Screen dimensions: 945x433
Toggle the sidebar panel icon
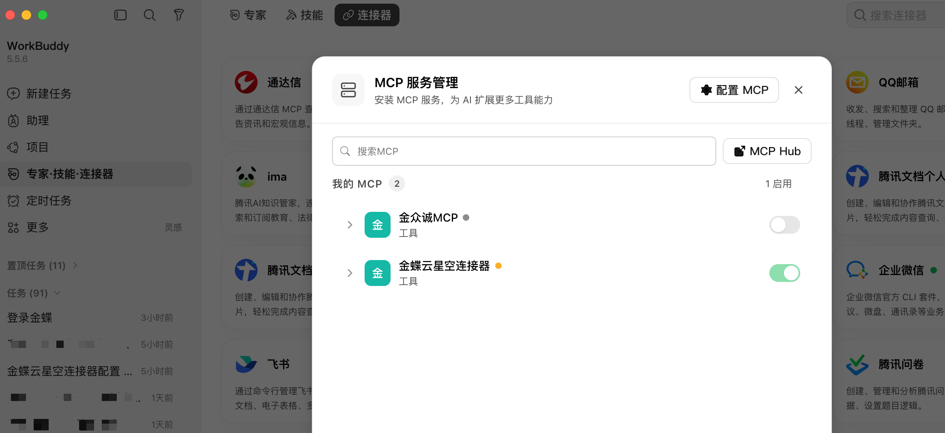coord(120,15)
